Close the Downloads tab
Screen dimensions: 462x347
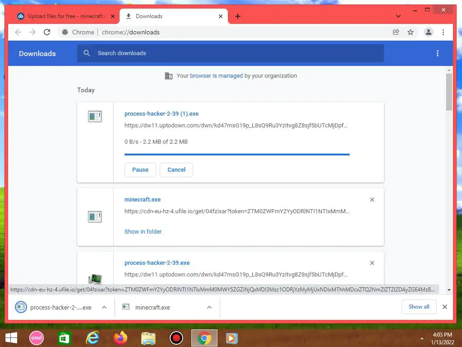[x=221, y=16]
